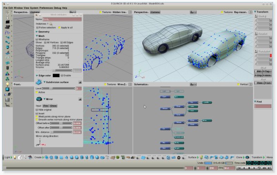Image resolution: width=277 pixels, height=175 pixels.
Task: Click the light bulb icon in left toolbar
Action: tap(7, 84)
